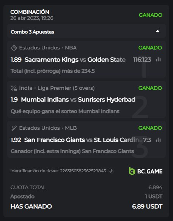Collapse the Combo 3 Apuestas arrow

(157, 31)
